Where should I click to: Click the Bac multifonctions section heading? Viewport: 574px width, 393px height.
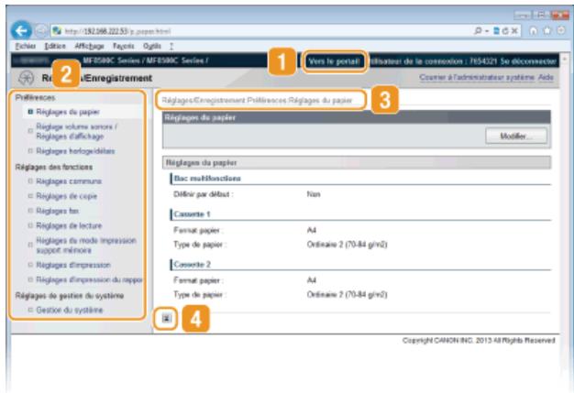(x=207, y=179)
